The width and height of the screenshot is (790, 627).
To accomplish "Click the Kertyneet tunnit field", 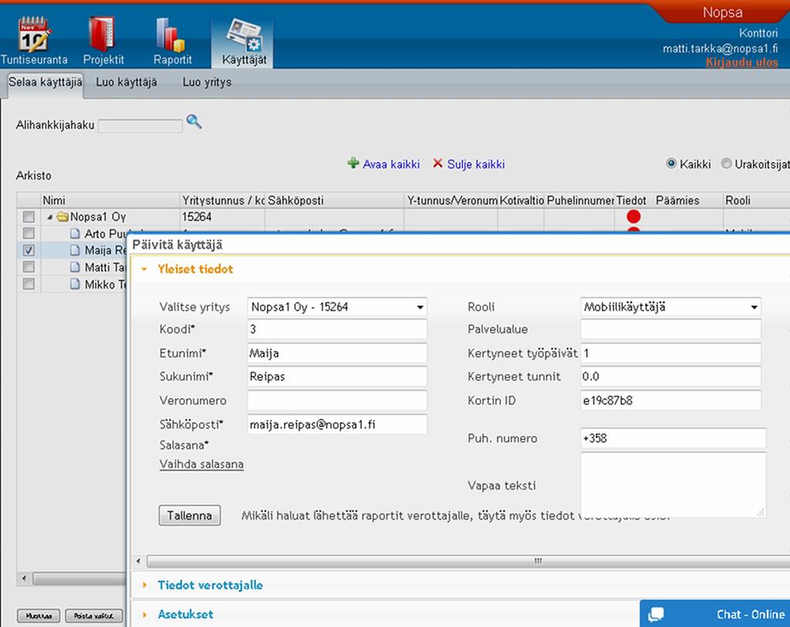I will 670,376.
